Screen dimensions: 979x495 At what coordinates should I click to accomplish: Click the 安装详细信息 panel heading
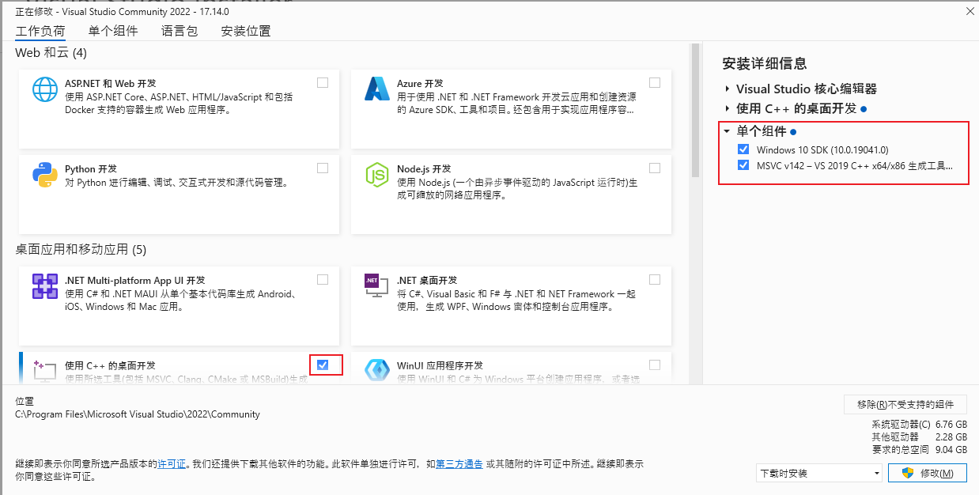[x=765, y=63]
